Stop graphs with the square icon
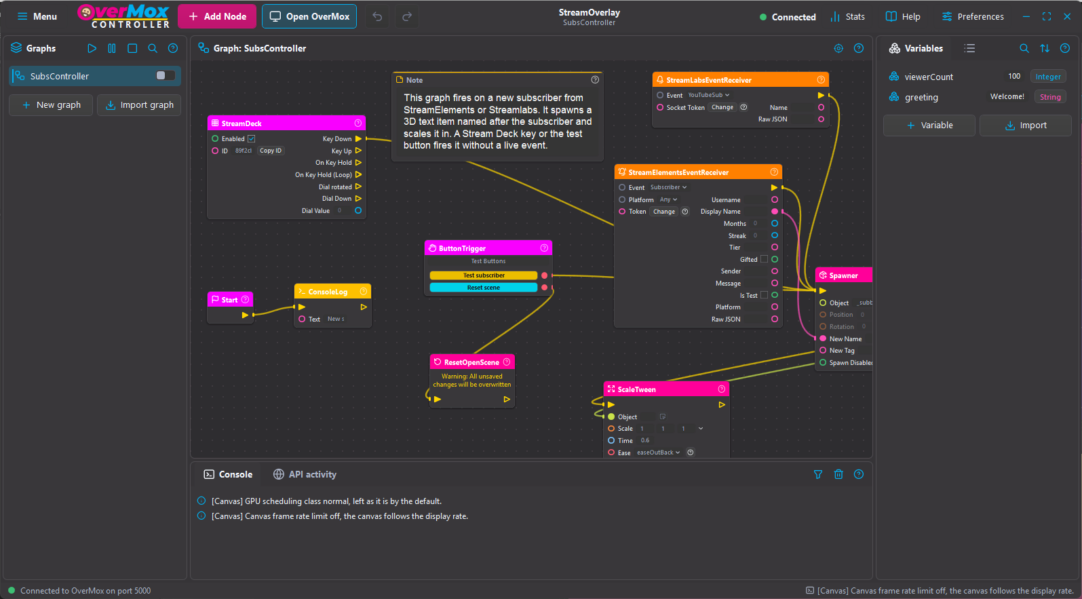Screen dimensions: 1082x599 point(132,48)
